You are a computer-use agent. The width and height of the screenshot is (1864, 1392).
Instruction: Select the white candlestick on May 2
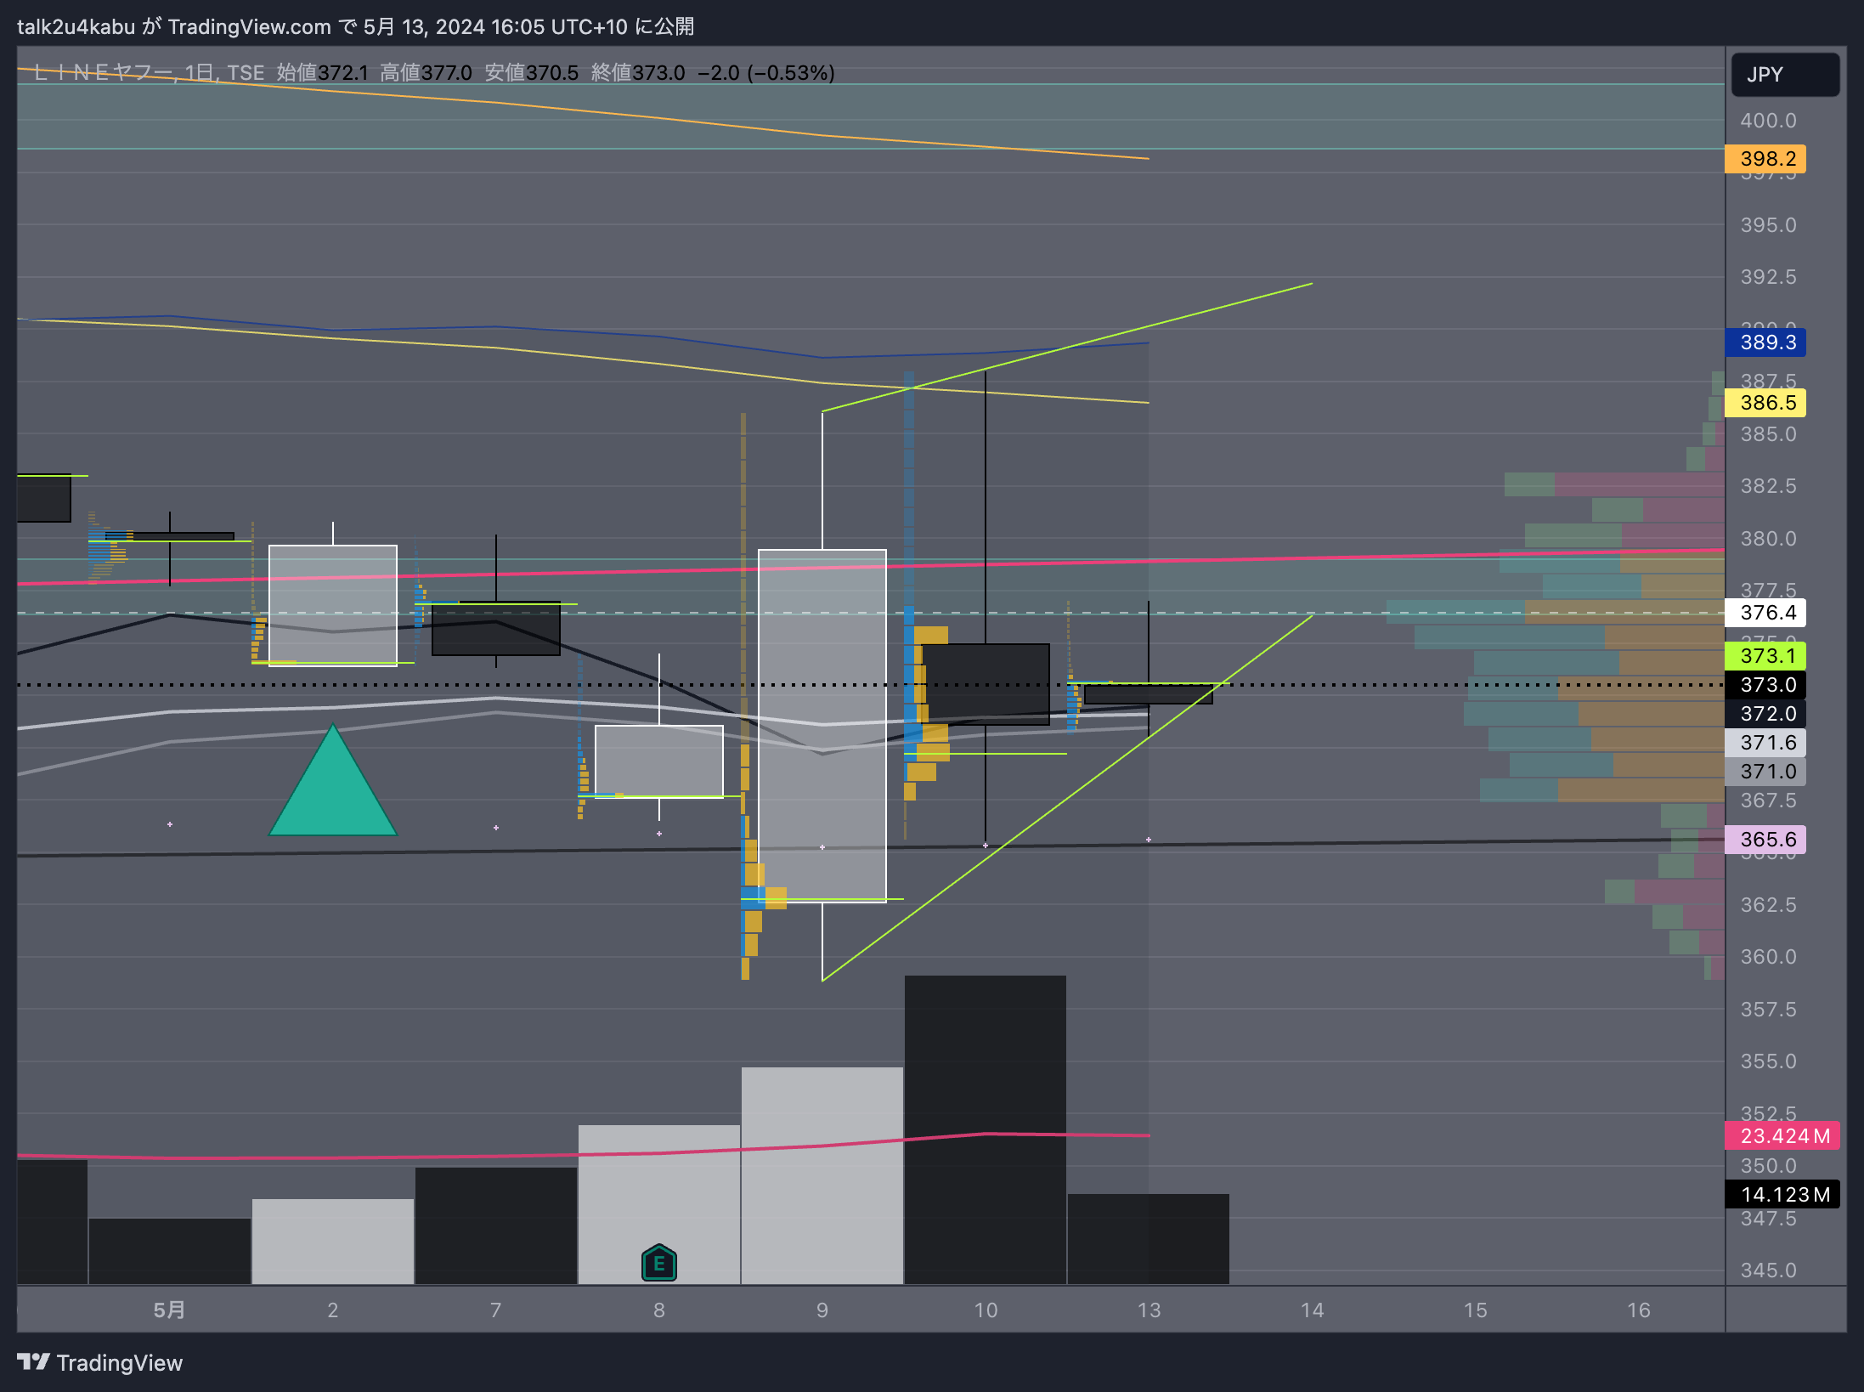[333, 605]
